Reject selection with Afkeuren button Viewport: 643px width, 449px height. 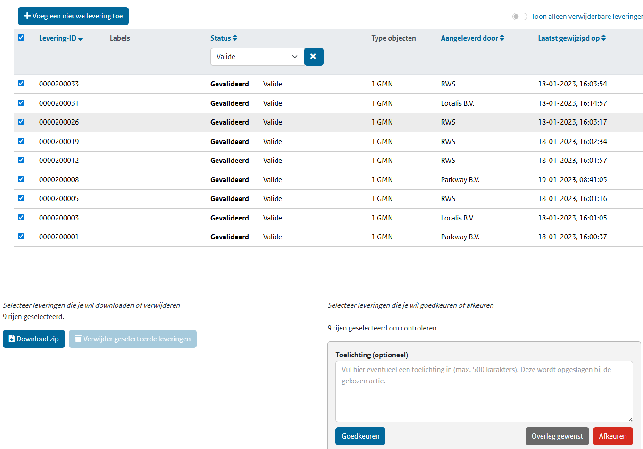click(612, 436)
